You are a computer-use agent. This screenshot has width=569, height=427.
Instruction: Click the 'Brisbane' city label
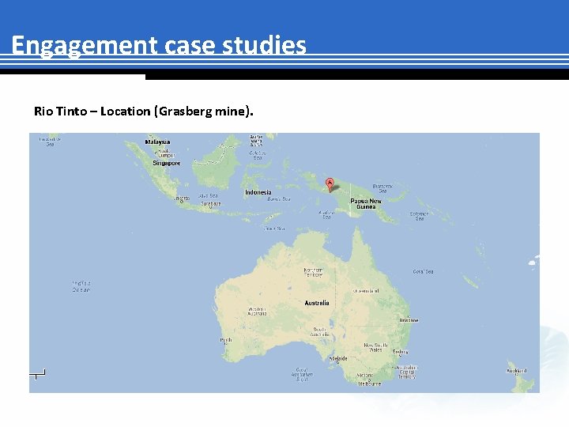pos(409,320)
